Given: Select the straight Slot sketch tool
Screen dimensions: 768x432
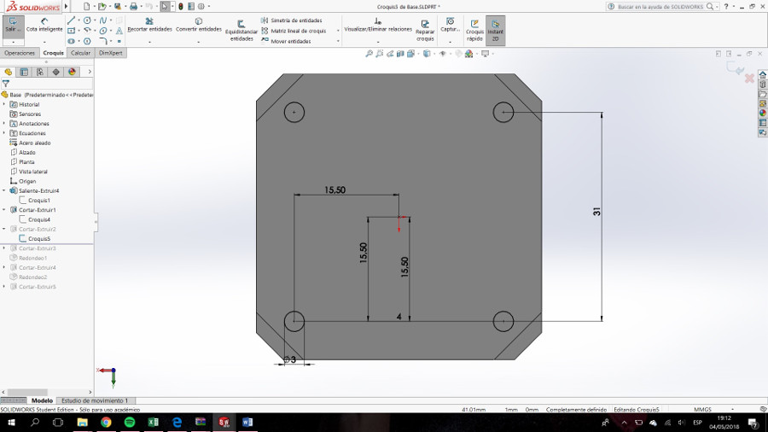Looking at the screenshot, I should (72, 41).
